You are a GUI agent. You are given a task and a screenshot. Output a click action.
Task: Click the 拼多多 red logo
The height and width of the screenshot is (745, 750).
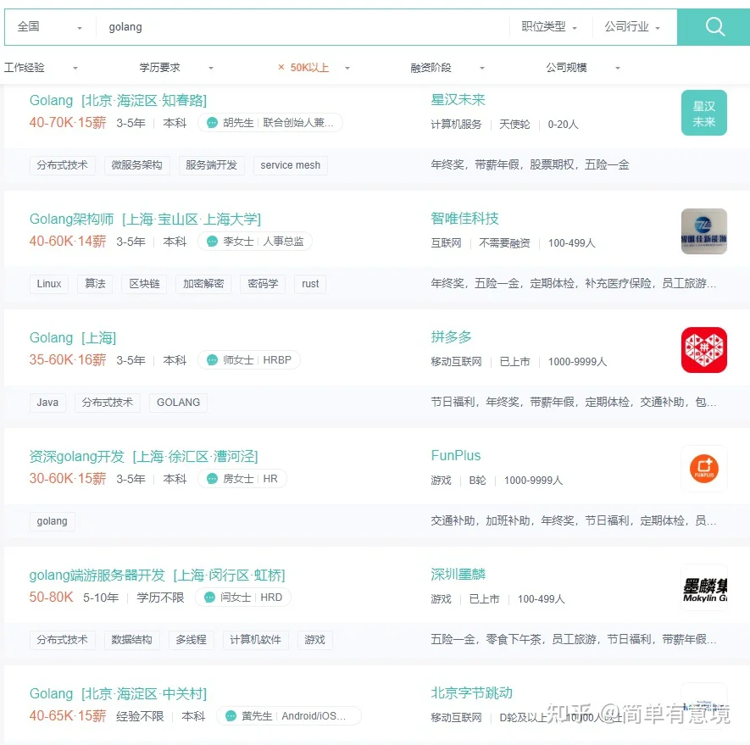click(x=704, y=350)
